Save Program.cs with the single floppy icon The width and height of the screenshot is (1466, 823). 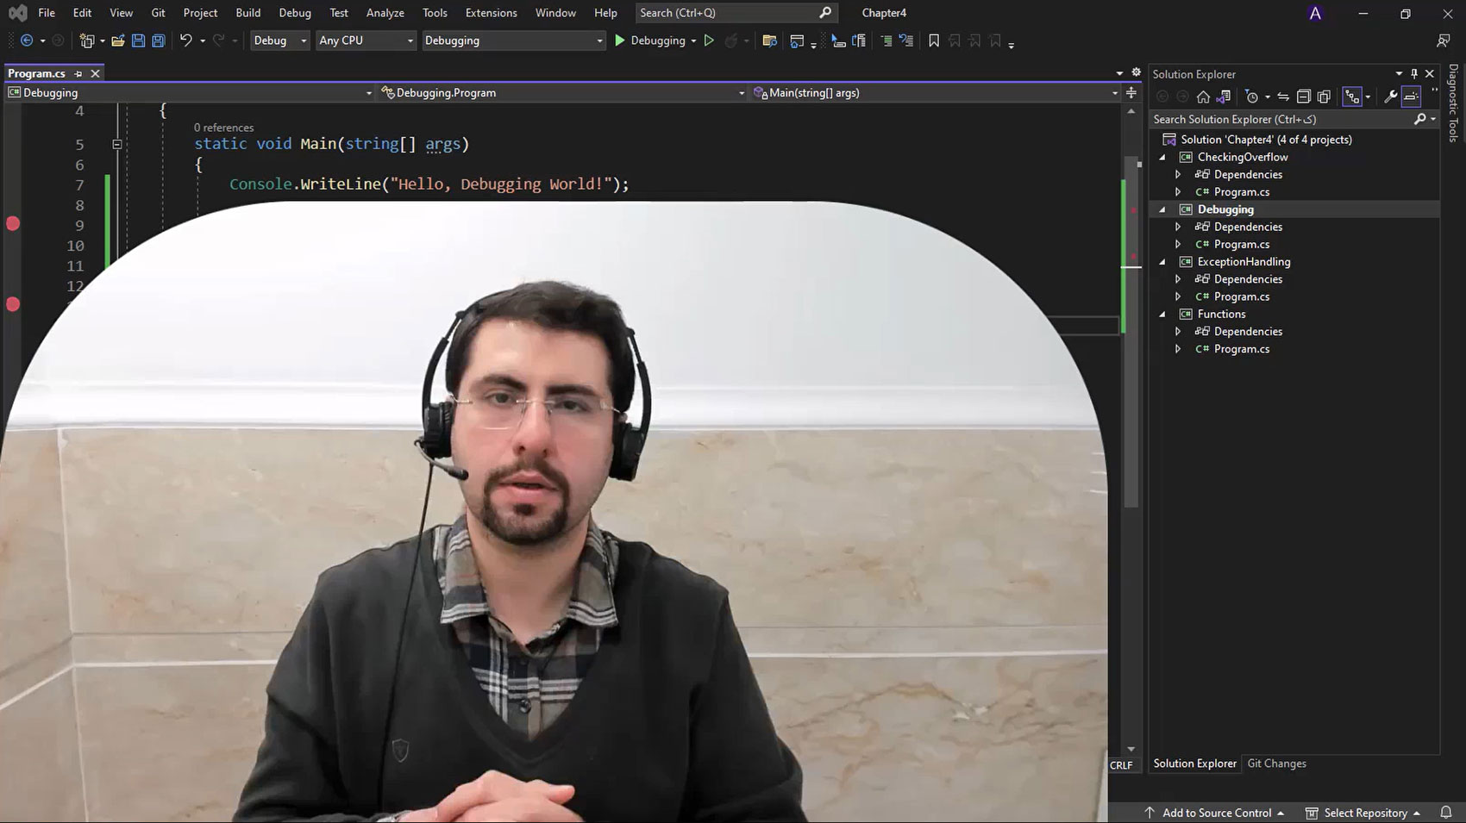138,41
